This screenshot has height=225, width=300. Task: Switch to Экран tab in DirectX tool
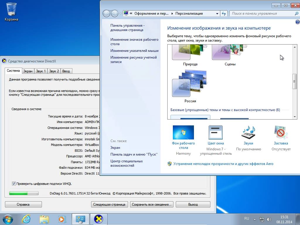pos(28,71)
